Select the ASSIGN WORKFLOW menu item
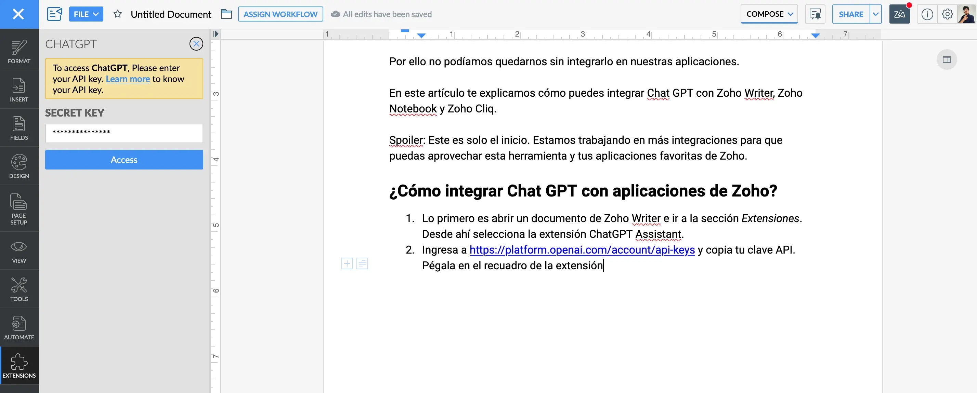 (x=280, y=14)
